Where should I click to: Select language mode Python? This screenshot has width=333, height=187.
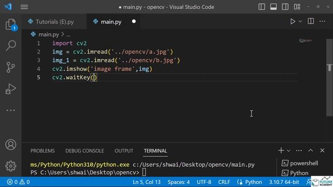pyautogui.click(x=253, y=182)
